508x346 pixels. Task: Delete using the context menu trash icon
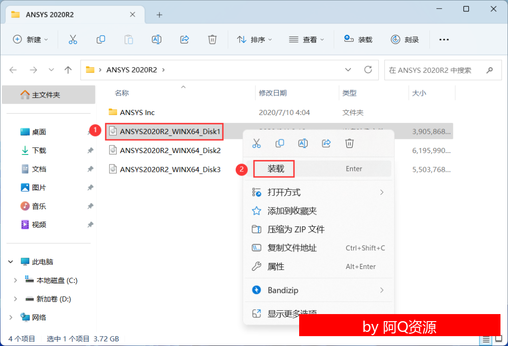349,143
